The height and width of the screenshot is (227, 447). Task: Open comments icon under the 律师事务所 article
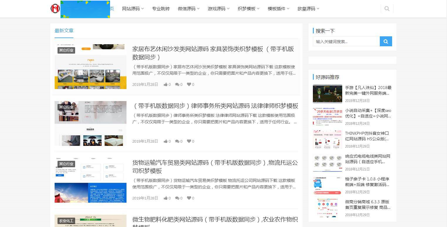178,141
